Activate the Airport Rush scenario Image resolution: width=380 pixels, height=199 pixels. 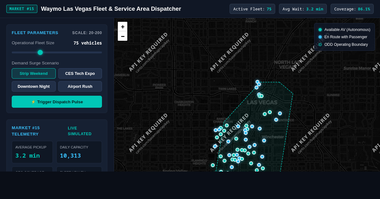point(80,86)
